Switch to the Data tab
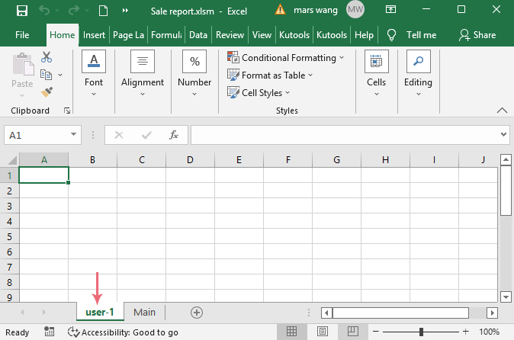The width and height of the screenshot is (514, 340). click(198, 35)
